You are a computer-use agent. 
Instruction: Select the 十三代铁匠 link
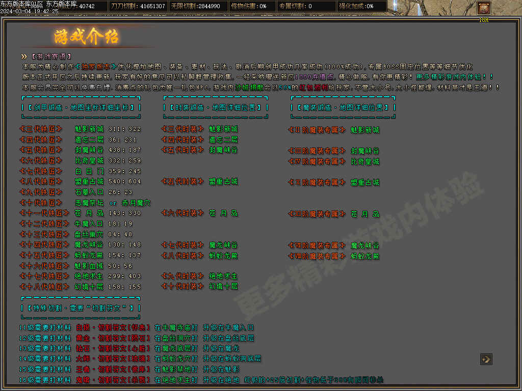coord(44,234)
